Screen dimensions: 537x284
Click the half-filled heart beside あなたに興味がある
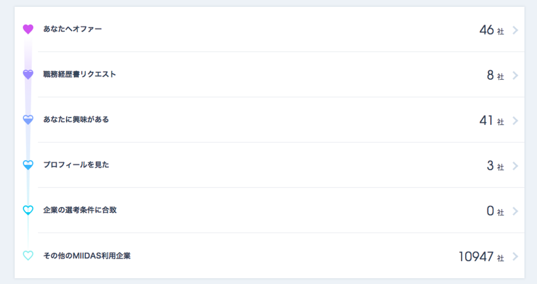tap(28, 119)
